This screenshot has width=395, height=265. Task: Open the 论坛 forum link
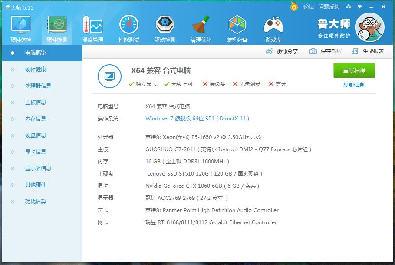(x=309, y=7)
